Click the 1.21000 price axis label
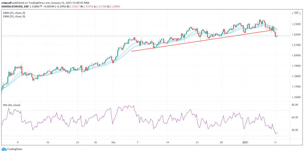 (297, 45)
